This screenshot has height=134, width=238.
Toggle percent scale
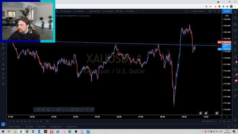[x=220, y=121]
